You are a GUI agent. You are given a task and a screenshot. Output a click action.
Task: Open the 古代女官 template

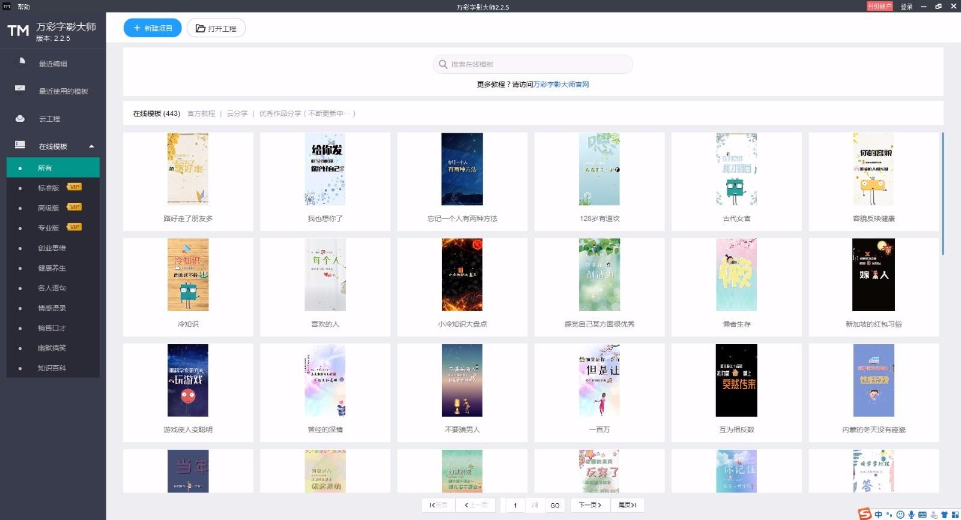coord(736,181)
